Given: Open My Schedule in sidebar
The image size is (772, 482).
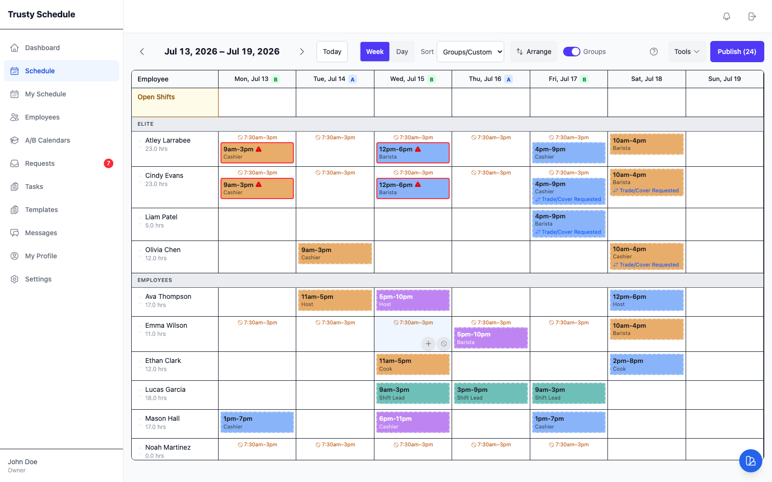Looking at the screenshot, I should (61, 94).
